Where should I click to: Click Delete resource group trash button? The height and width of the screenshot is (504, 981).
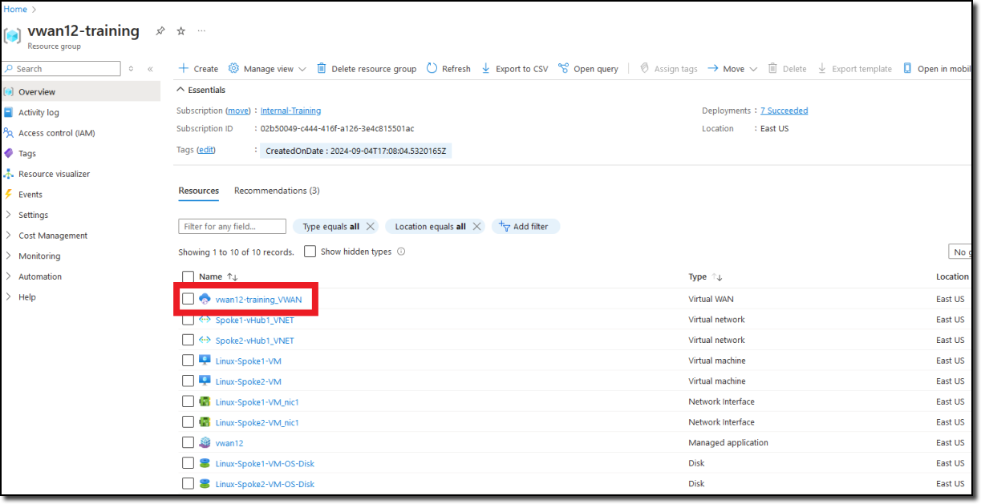(367, 69)
